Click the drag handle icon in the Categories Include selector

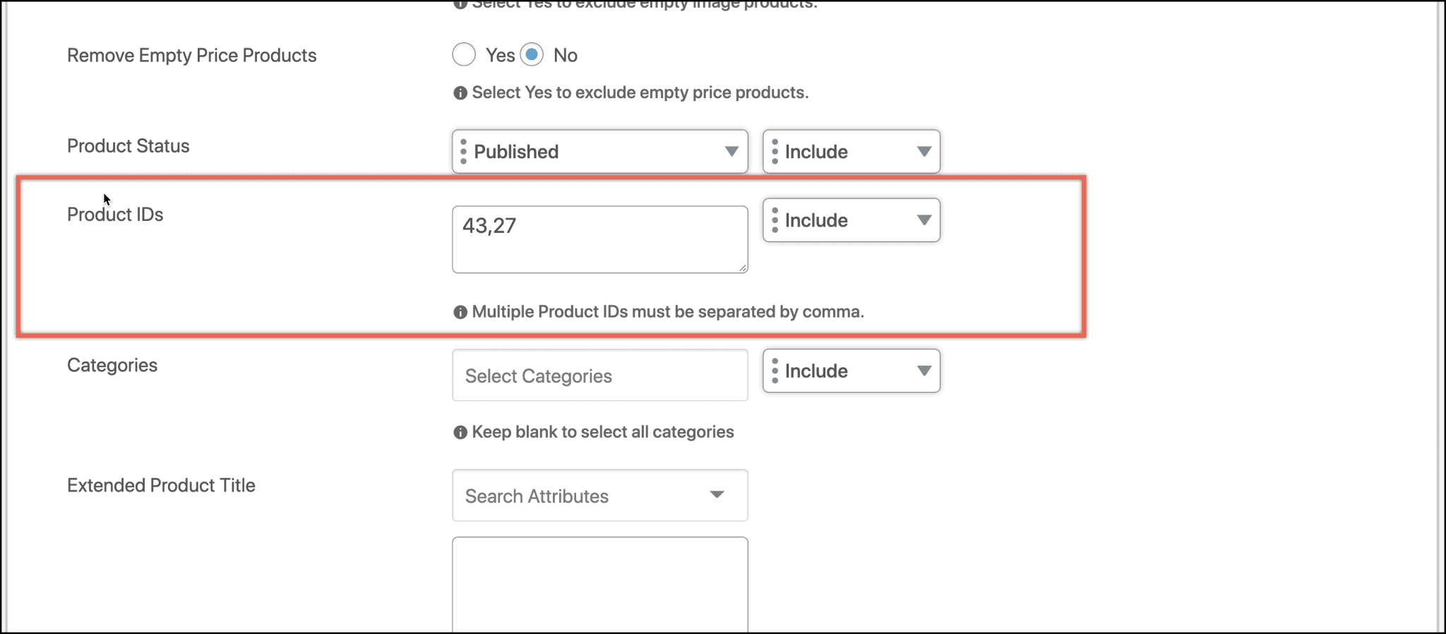click(x=777, y=371)
